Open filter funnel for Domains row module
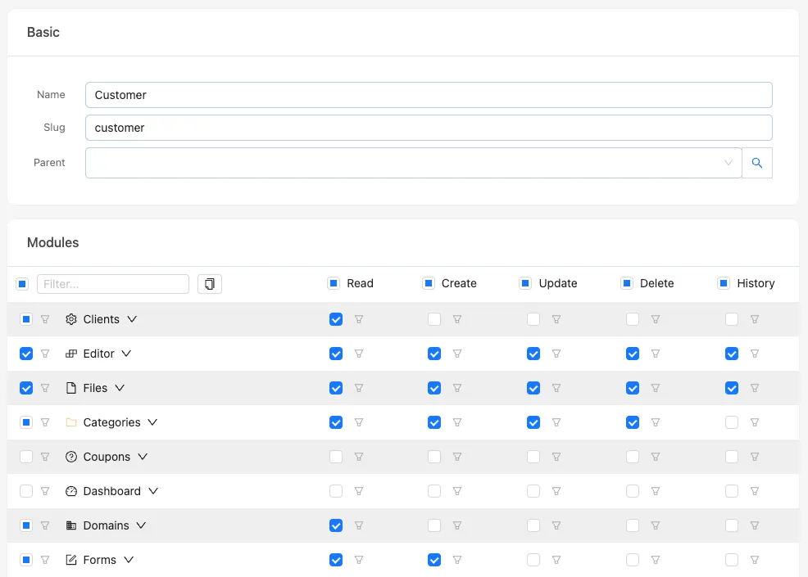This screenshot has height=577, width=808. [45, 525]
